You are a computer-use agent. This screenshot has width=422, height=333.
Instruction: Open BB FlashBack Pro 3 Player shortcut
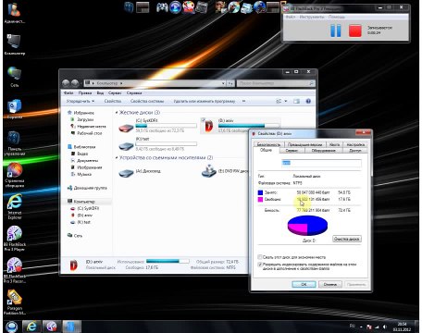pos(14,239)
